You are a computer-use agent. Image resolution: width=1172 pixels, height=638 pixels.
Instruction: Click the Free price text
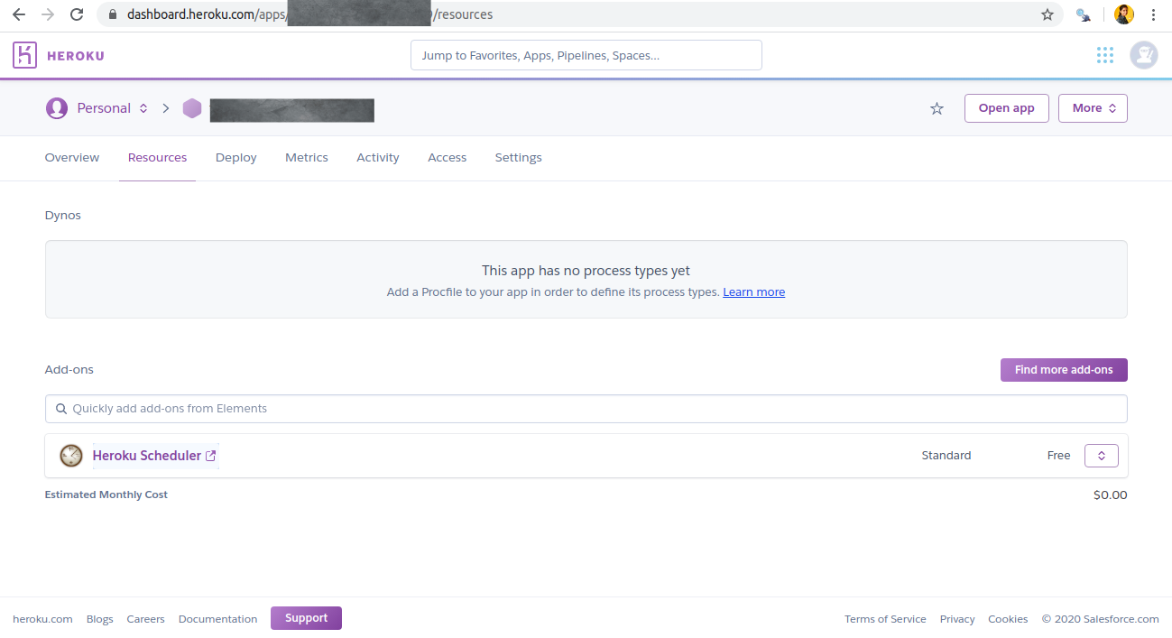click(x=1059, y=456)
